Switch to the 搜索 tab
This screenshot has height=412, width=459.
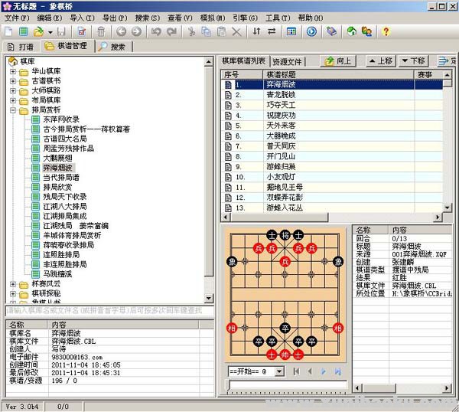pos(112,47)
